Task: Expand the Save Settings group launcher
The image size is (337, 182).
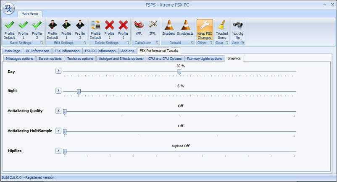Action: pos(42,43)
